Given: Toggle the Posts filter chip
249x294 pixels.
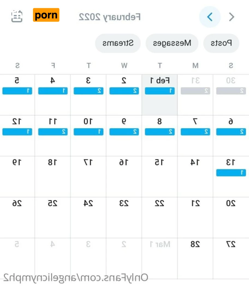Looking at the screenshot, I should [x=221, y=43].
